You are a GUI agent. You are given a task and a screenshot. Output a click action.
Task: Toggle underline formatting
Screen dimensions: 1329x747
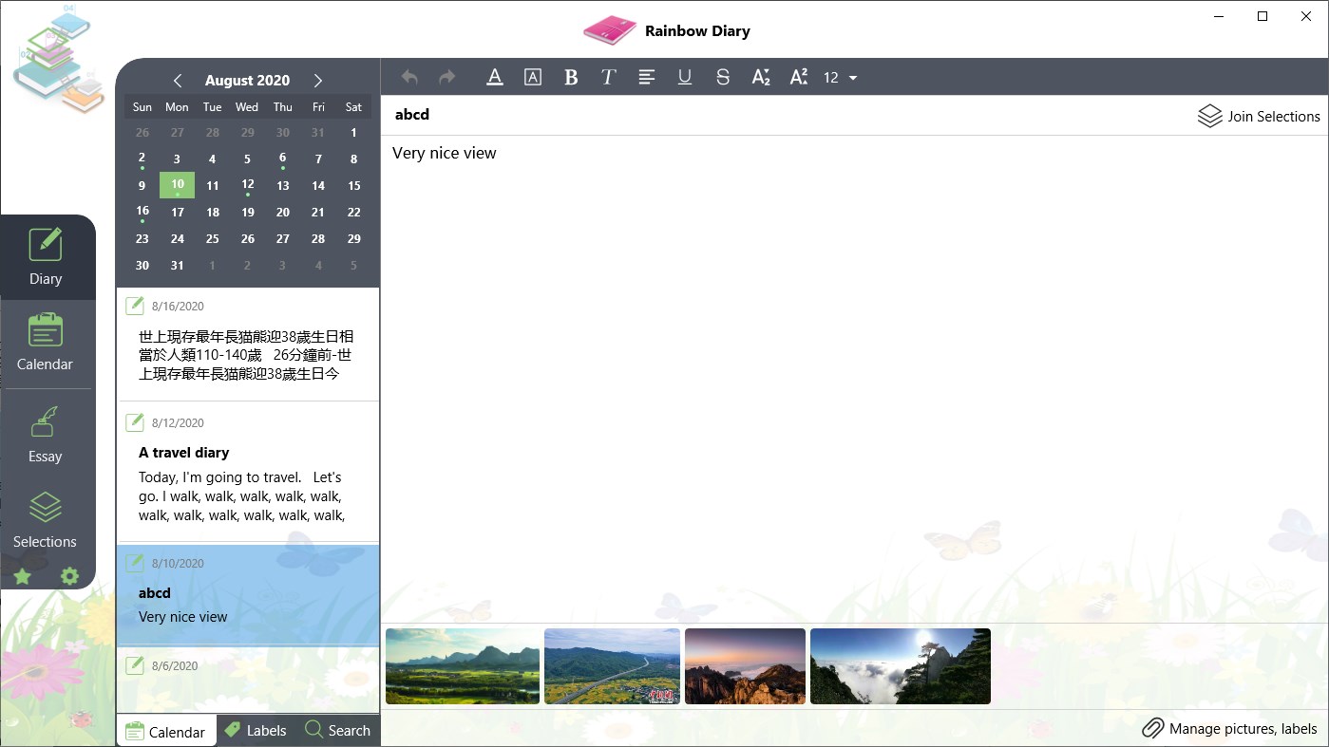tap(685, 77)
